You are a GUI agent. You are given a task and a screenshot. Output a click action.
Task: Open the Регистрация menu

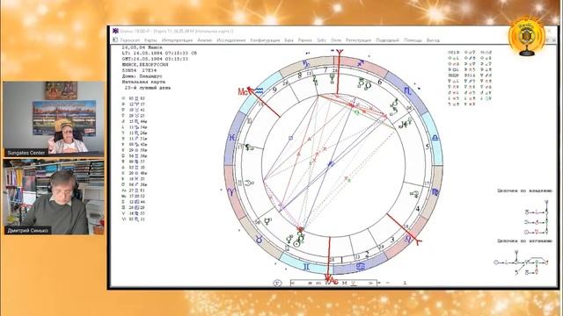point(358,40)
